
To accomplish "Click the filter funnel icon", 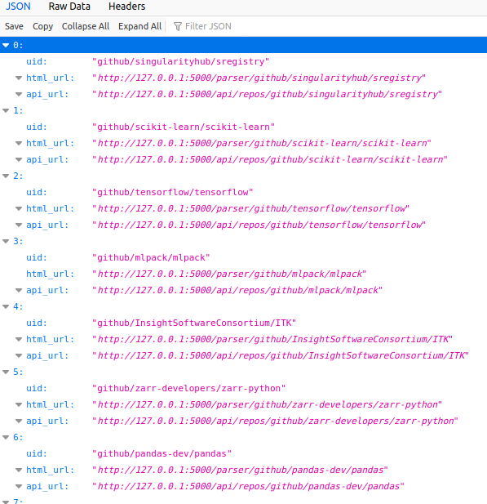I will click(178, 26).
